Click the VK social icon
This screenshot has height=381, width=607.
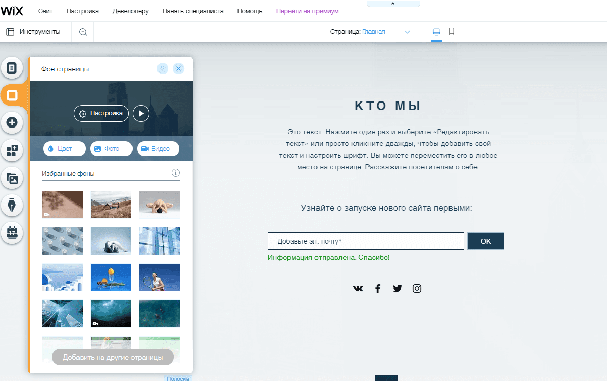click(358, 288)
